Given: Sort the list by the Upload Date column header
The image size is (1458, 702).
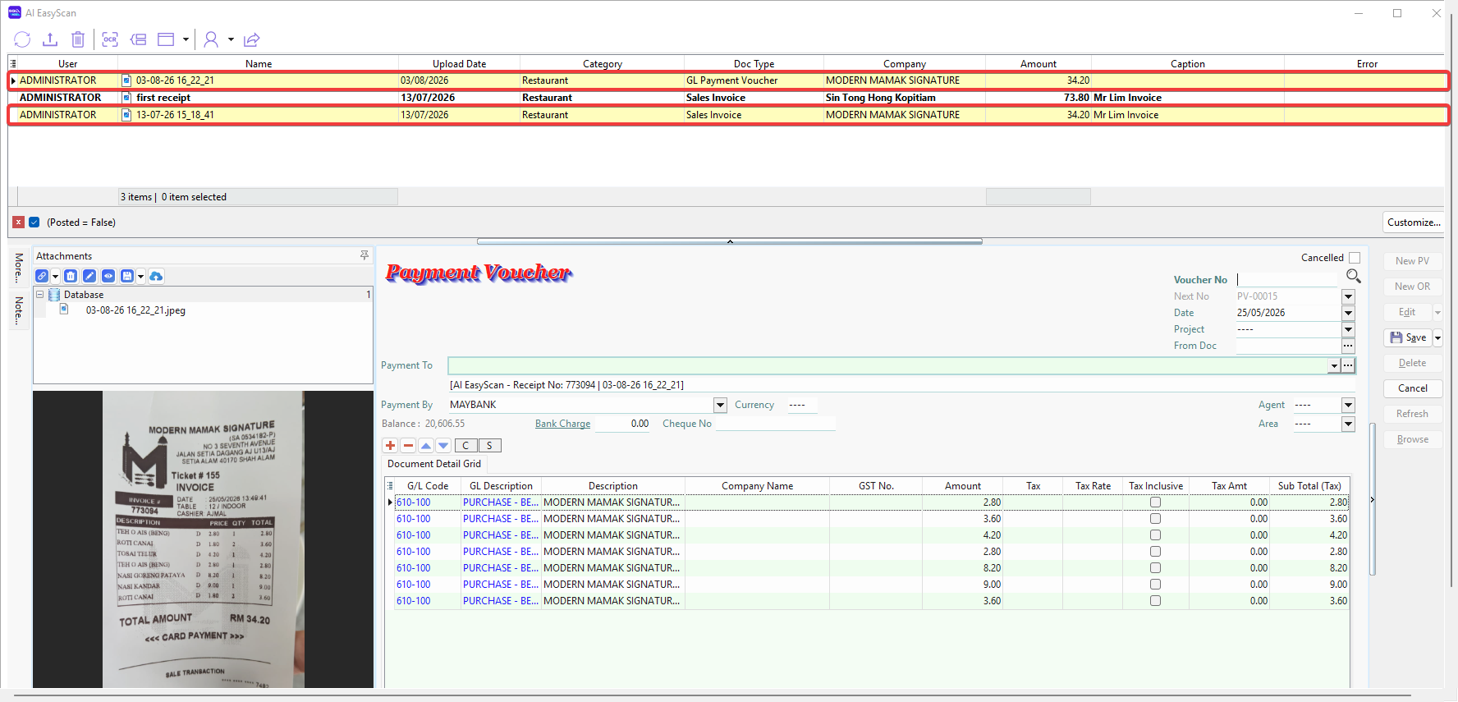Looking at the screenshot, I should pos(459,63).
